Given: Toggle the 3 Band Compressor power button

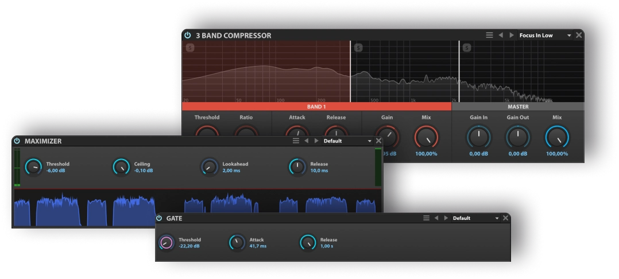Looking at the screenshot, I should pos(188,35).
